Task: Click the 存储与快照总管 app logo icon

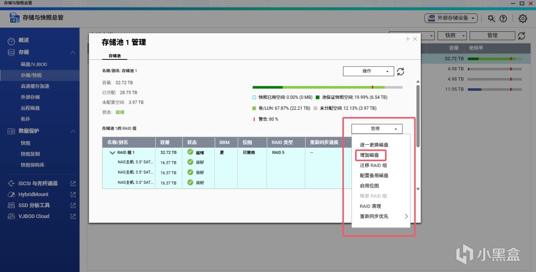Action: (x=15, y=18)
